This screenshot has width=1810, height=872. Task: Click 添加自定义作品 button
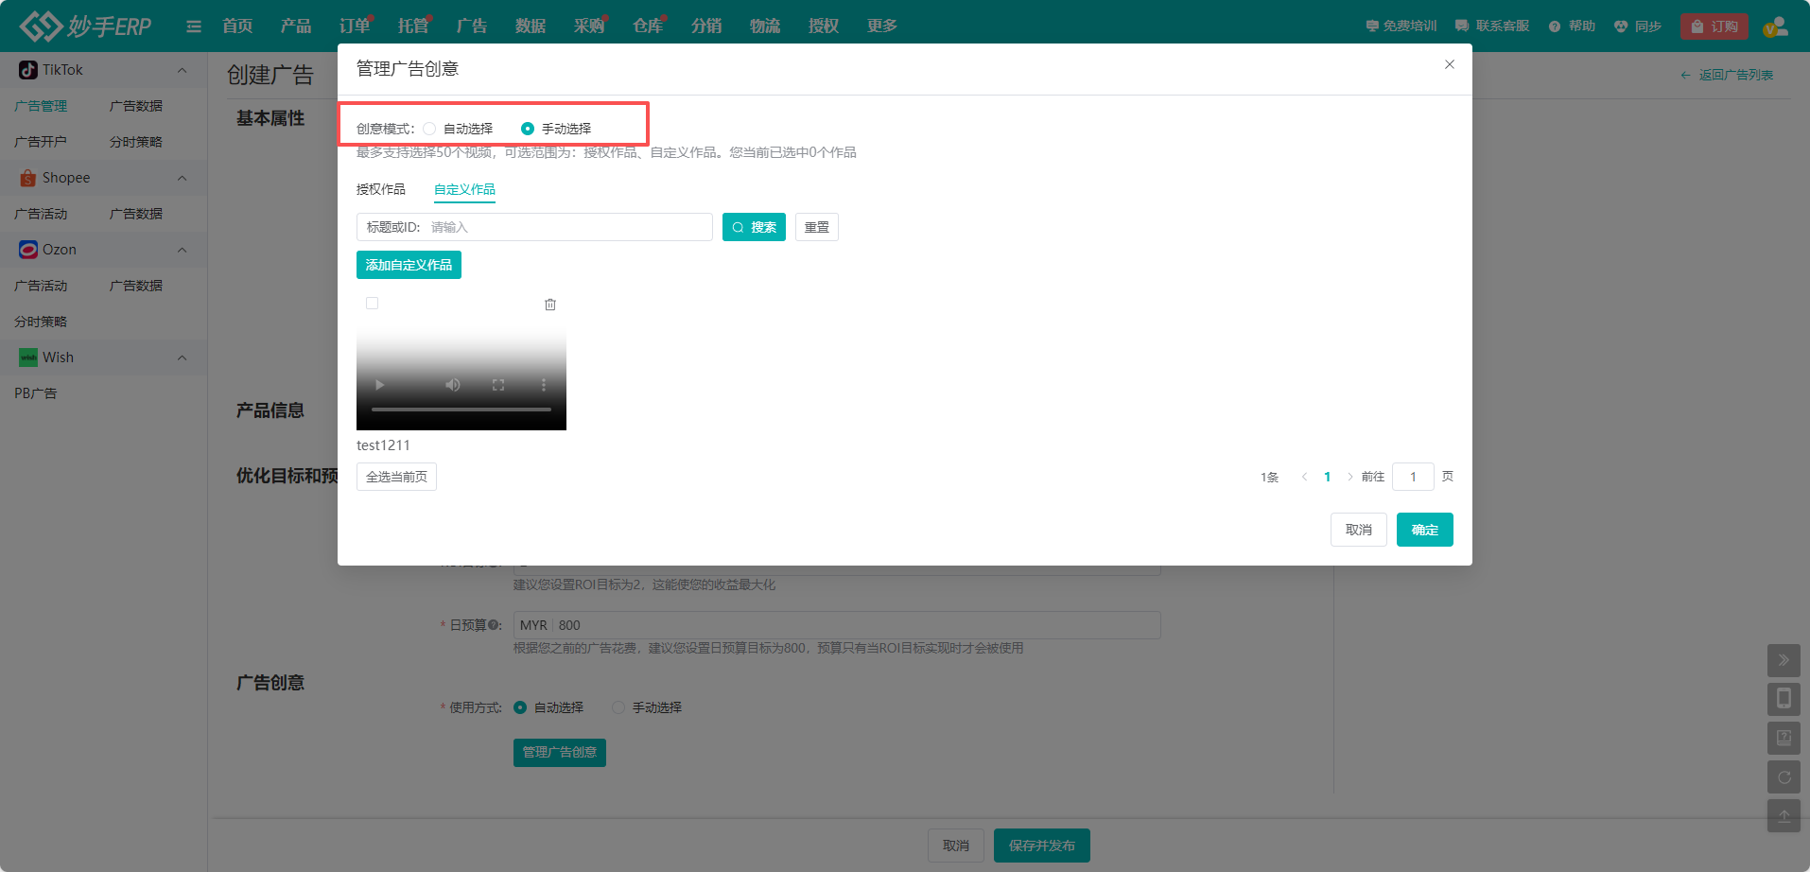(x=409, y=265)
